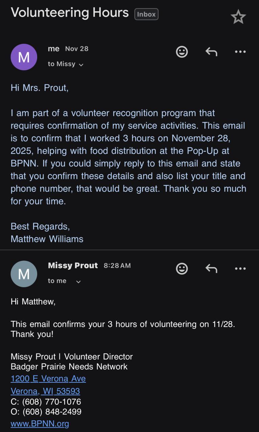Screen dimensions: 259x432
Task: Expand recipient details 'to Missy'
Action: pyautogui.click(x=66, y=64)
